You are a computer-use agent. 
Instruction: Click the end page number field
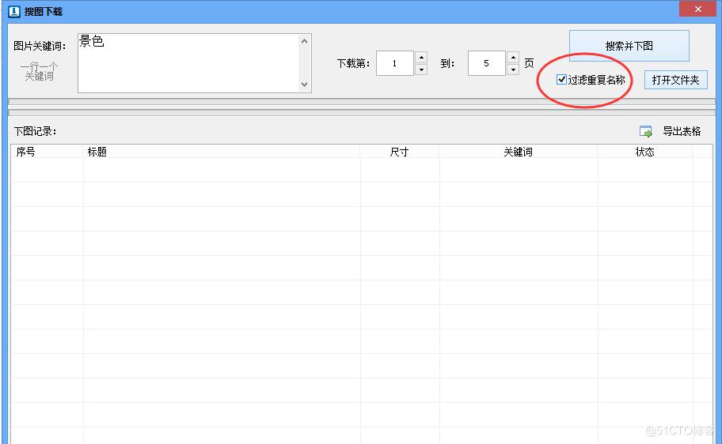(x=486, y=63)
